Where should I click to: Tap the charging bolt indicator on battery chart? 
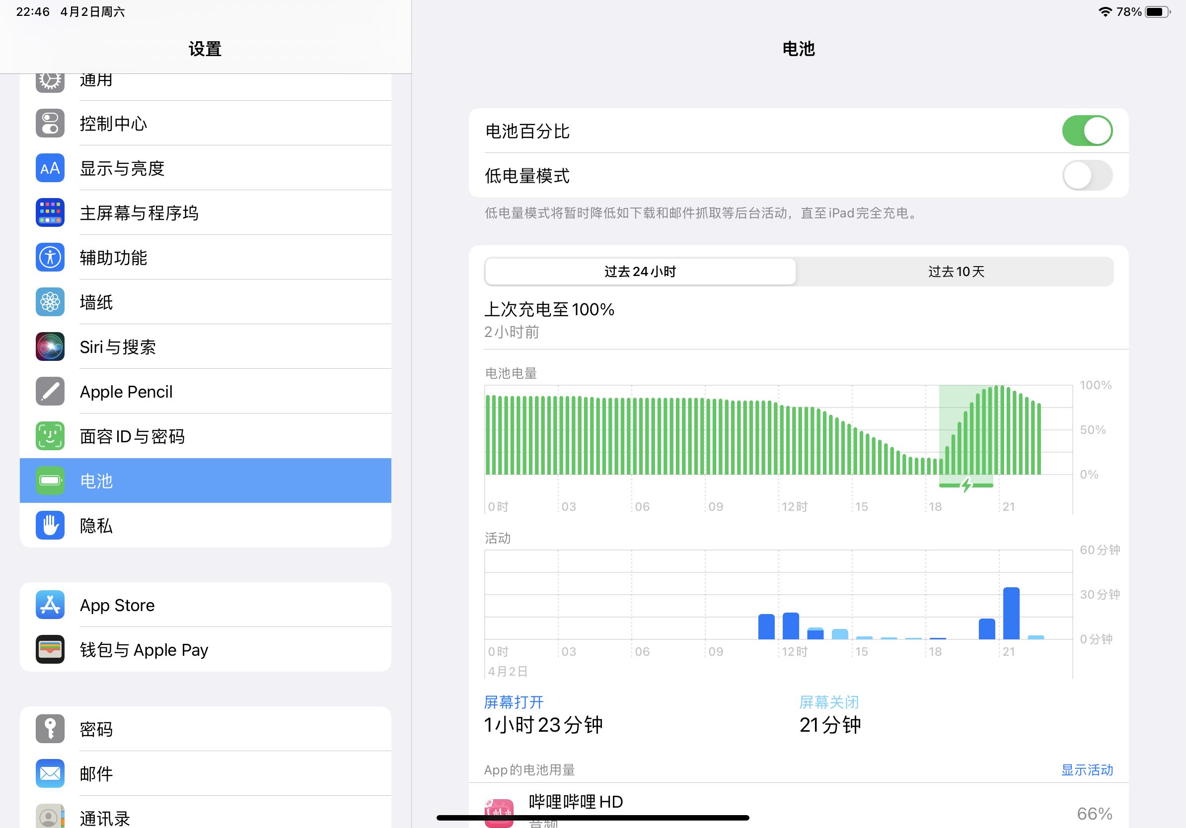point(966,485)
